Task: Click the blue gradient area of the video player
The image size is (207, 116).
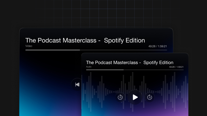Action: tap(32, 107)
